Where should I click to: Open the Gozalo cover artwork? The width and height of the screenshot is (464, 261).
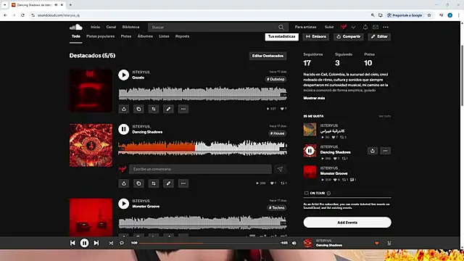(x=91, y=91)
